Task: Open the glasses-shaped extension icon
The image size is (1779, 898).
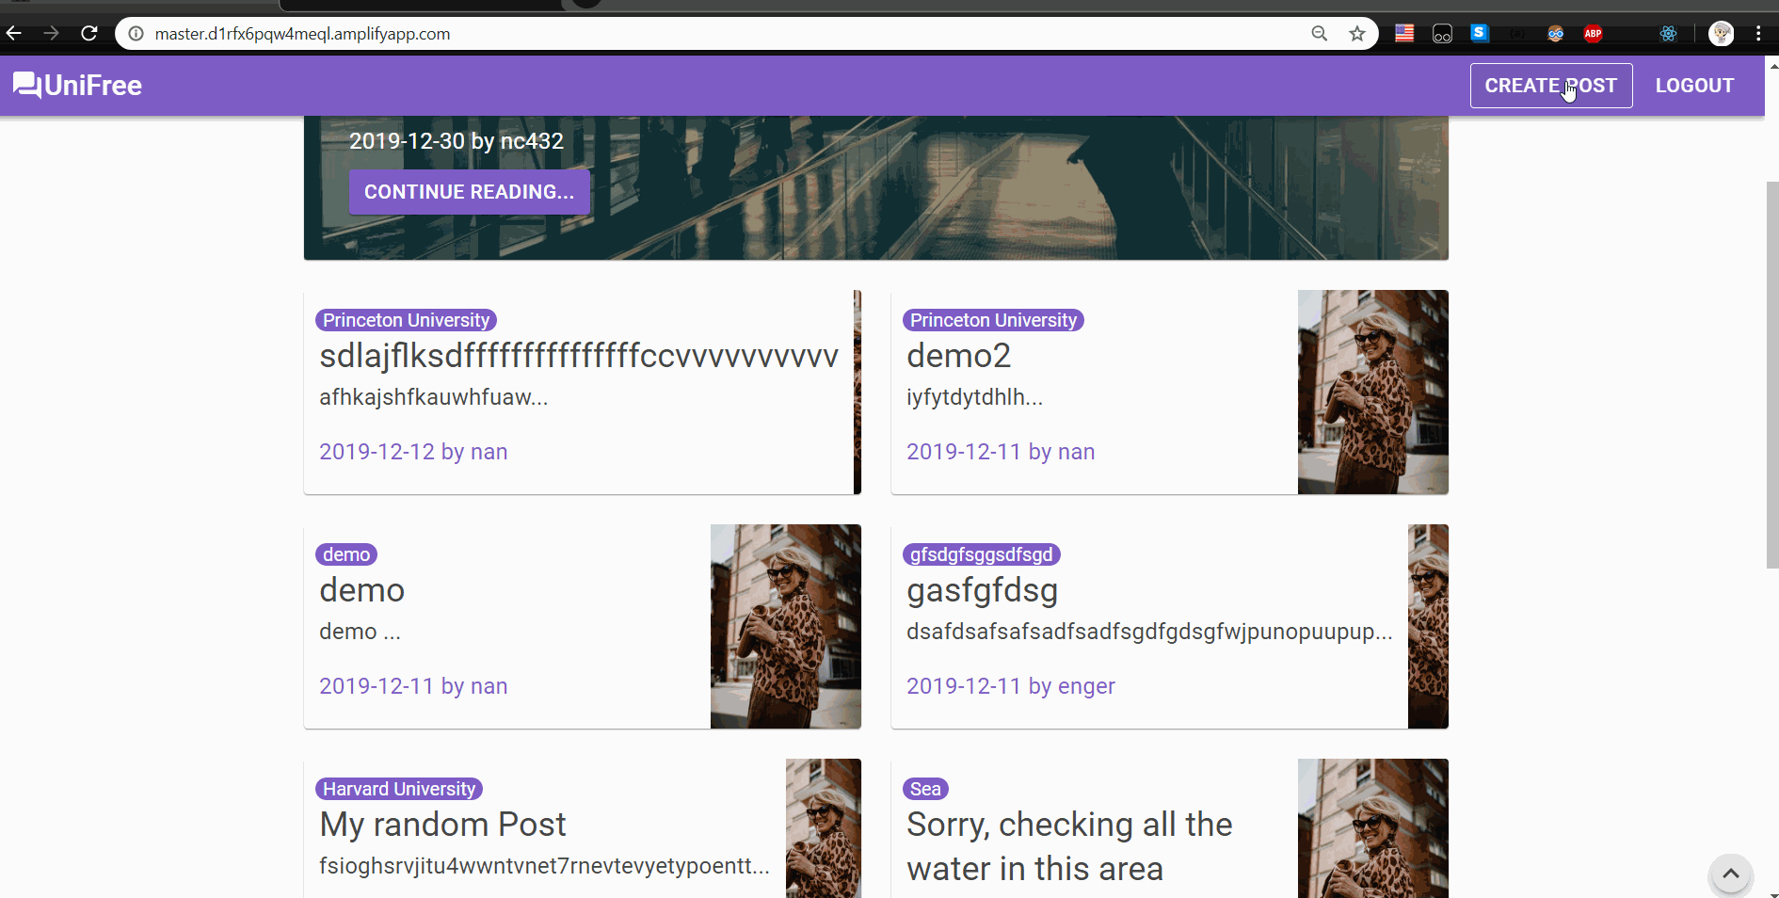Action: point(1442,35)
